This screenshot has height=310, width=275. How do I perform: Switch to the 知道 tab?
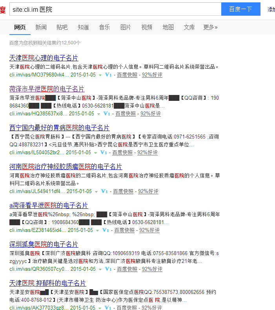pos(84,27)
